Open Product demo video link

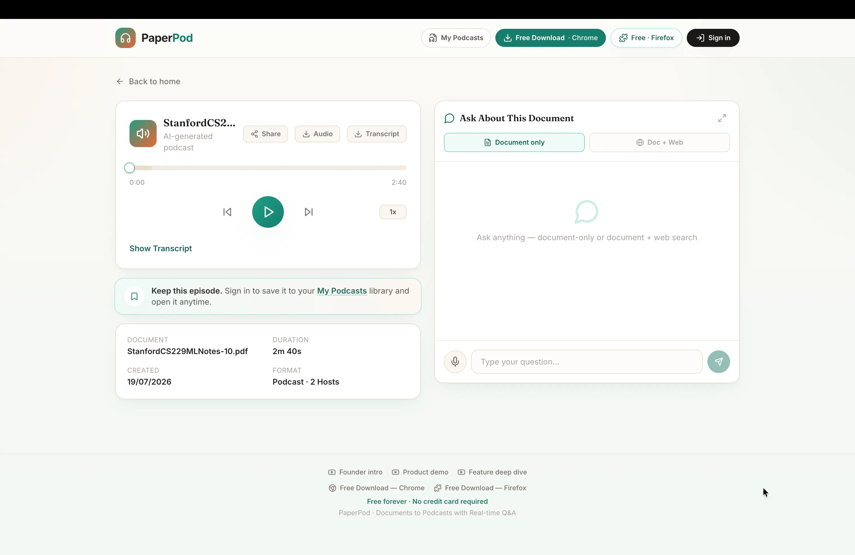coord(420,472)
